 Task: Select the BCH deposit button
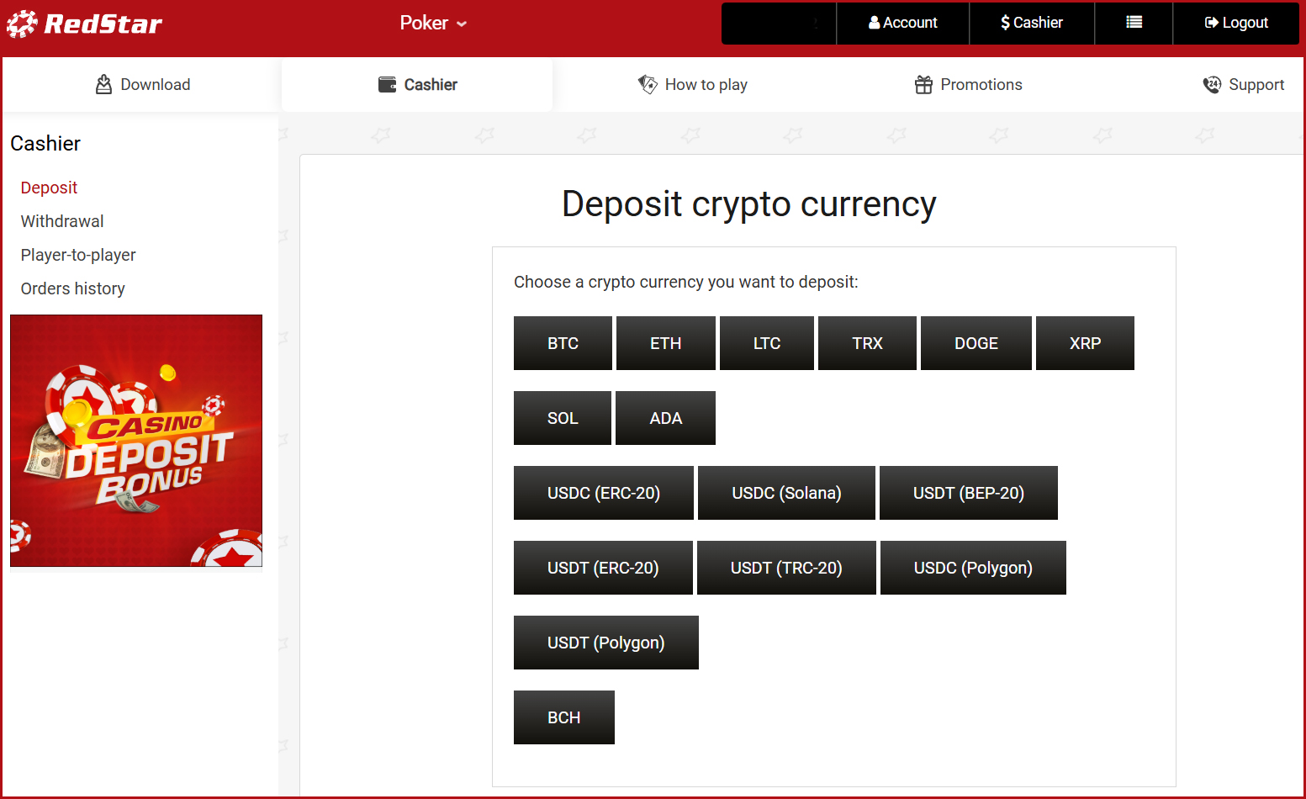point(563,717)
